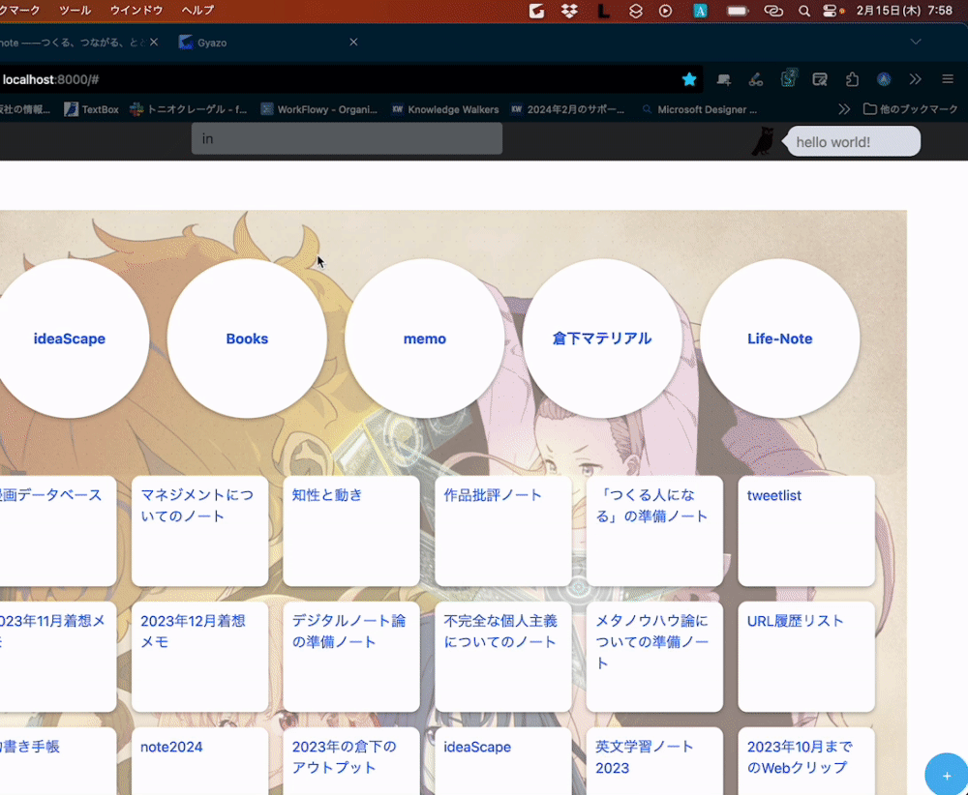Open the WorkFlowy bookmark
The height and width of the screenshot is (795, 968).
coord(318,109)
